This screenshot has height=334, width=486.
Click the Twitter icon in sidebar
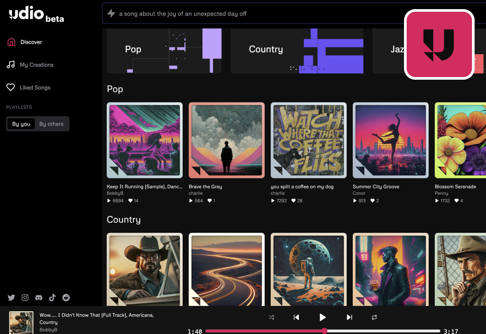click(11, 298)
